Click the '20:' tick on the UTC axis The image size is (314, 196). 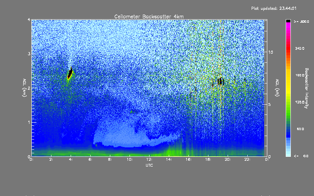tap(228, 160)
